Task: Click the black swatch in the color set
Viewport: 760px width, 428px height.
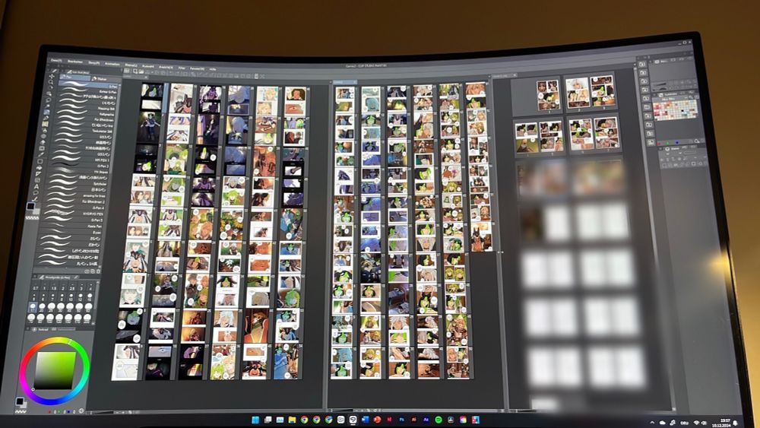Action: coord(682,110)
